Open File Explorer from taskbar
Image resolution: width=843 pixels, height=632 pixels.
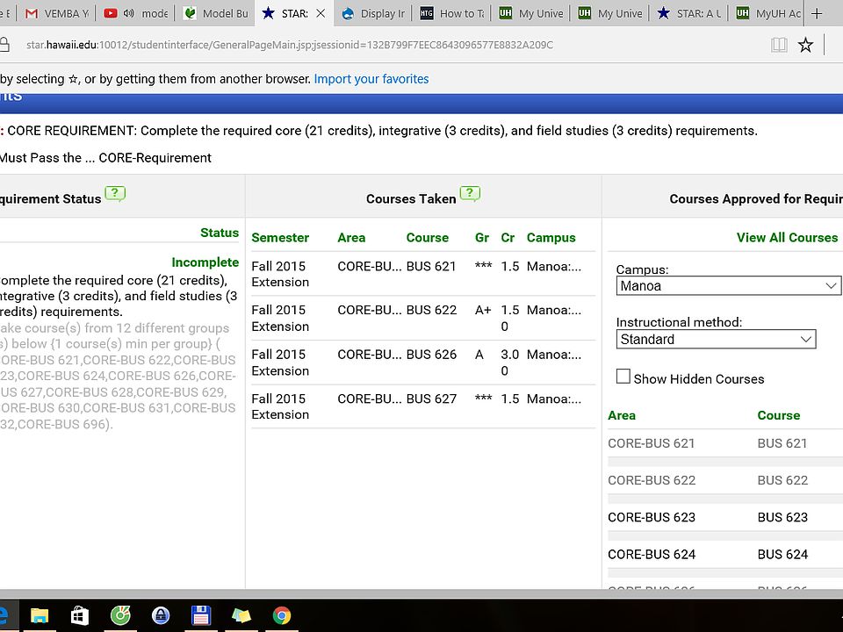40,615
